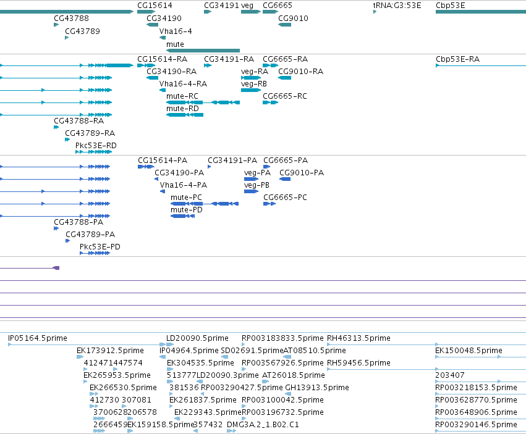Click the long teal mute gene bar
The image size is (526, 434).
[203, 51]
